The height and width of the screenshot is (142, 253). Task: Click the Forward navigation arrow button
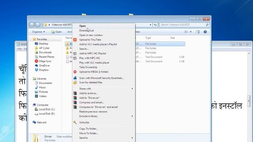point(38,25)
